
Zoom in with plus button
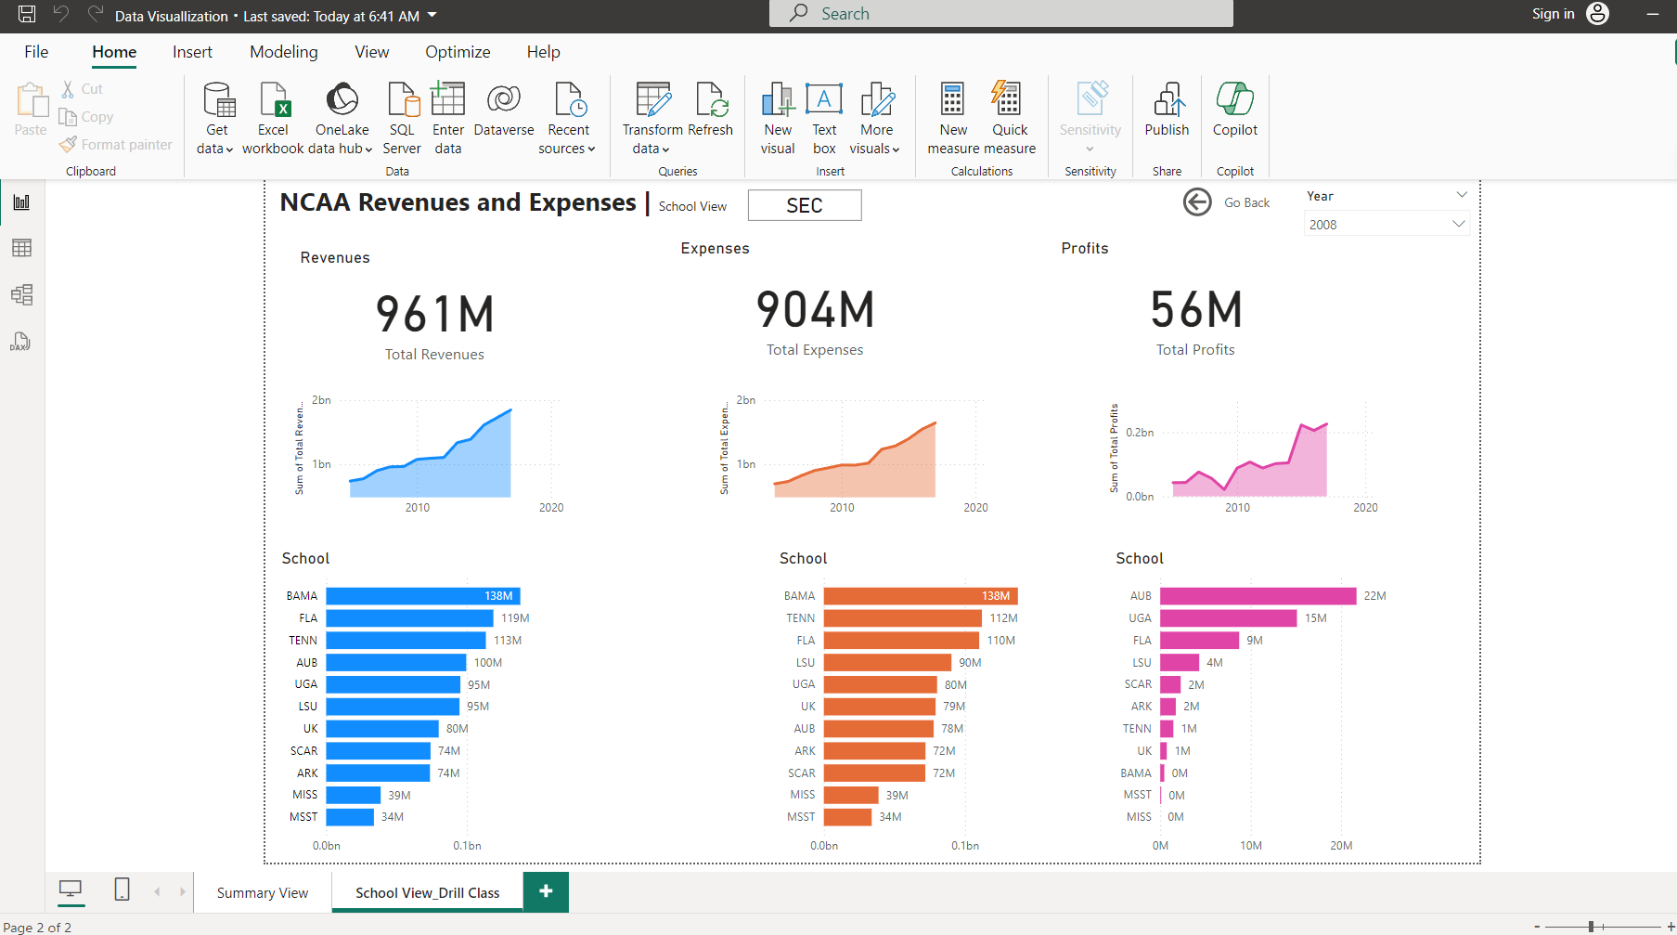click(x=1671, y=927)
